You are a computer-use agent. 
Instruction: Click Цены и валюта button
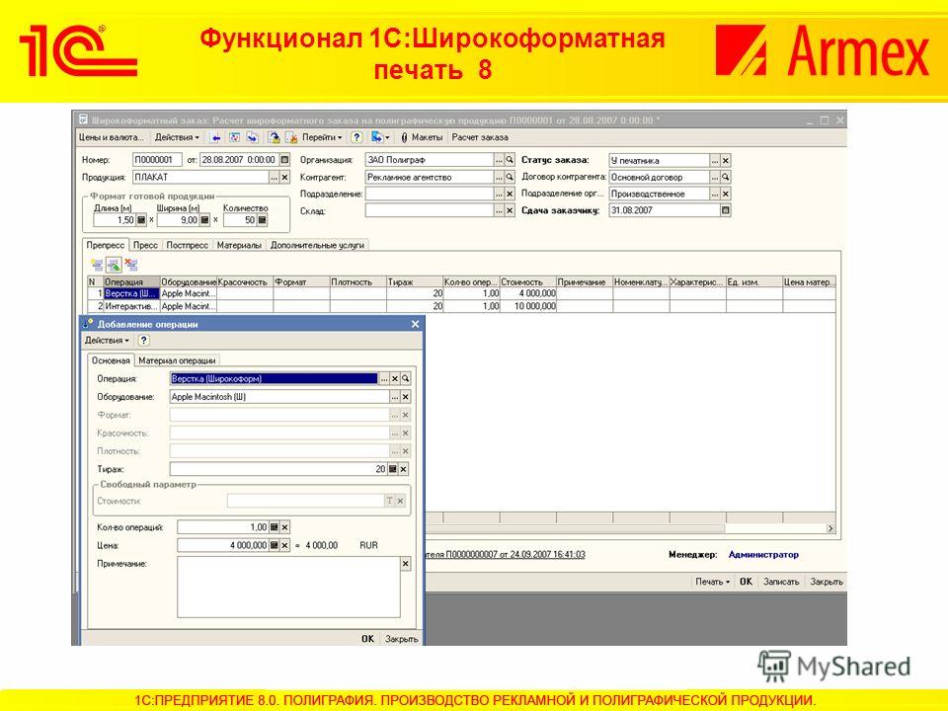[112, 137]
